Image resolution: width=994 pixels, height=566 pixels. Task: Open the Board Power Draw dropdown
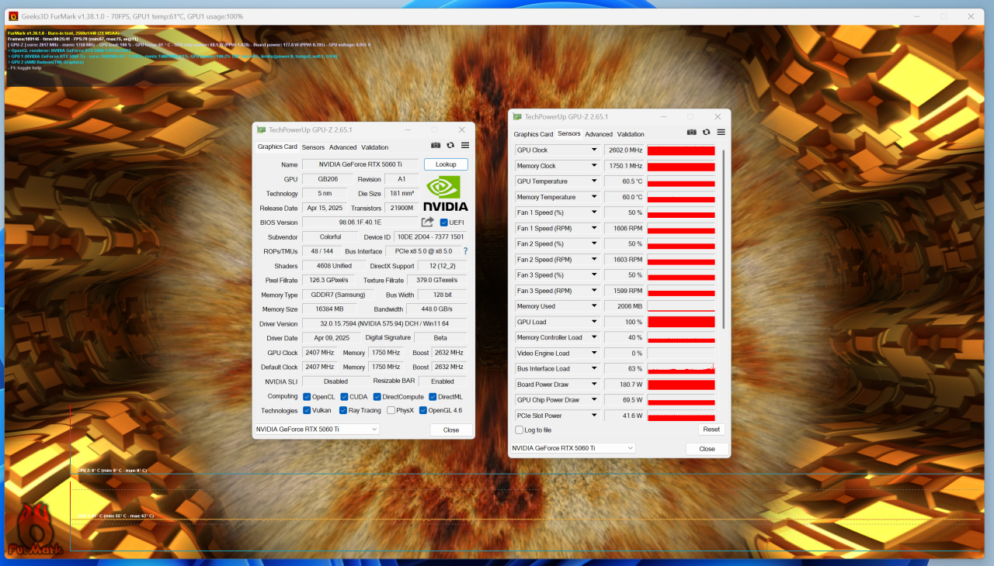point(594,385)
